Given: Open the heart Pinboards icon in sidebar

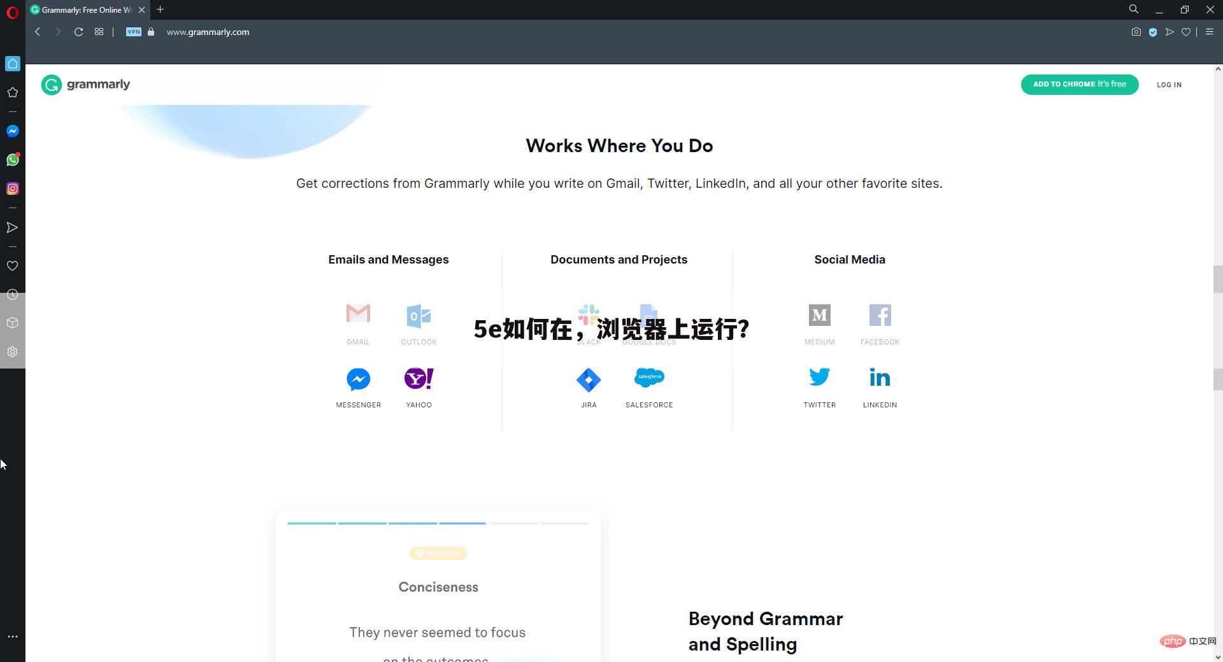Looking at the screenshot, I should (12, 266).
